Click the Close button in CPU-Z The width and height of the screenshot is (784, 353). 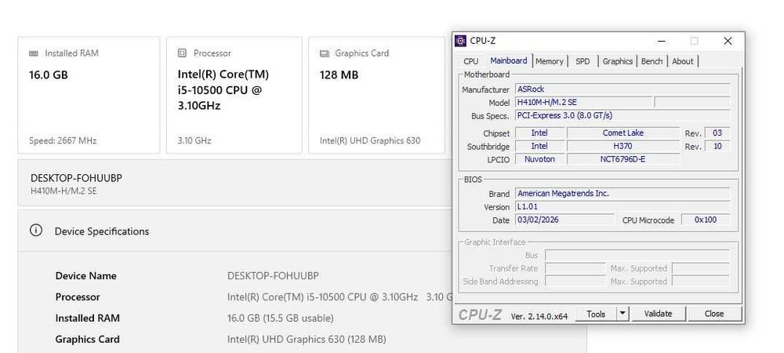pyautogui.click(x=714, y=314)
